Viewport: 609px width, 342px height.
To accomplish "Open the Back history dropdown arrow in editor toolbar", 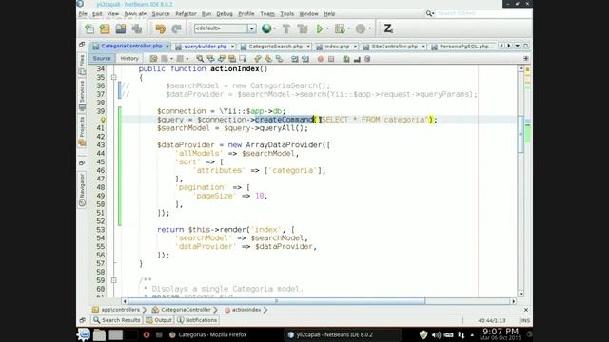I will click(171, 59).
